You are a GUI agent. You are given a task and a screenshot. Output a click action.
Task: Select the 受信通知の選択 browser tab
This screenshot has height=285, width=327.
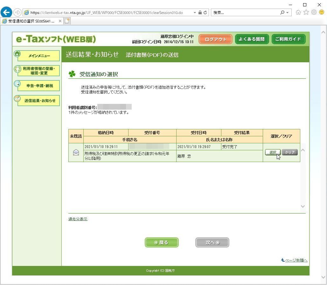click(x=31, y=21)
